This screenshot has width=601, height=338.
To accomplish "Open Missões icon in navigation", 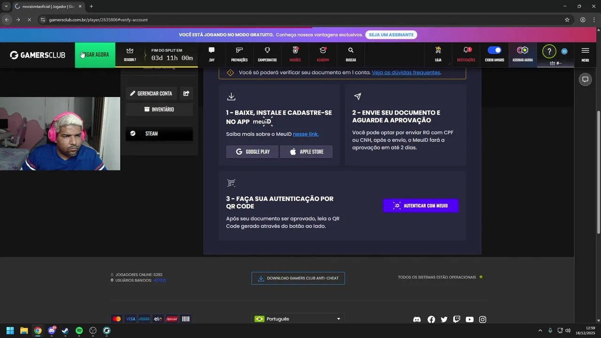I will (x=295, y=54).
